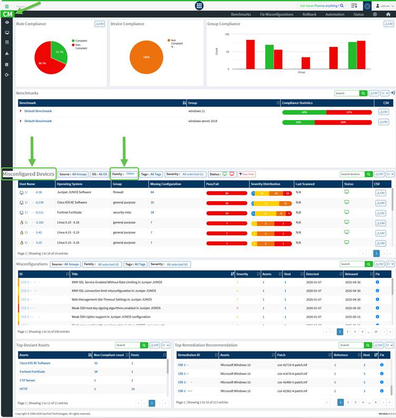Expand the windows 11 Default Benchmark row
Screen dimensions: 396x418
coord(21,111)
